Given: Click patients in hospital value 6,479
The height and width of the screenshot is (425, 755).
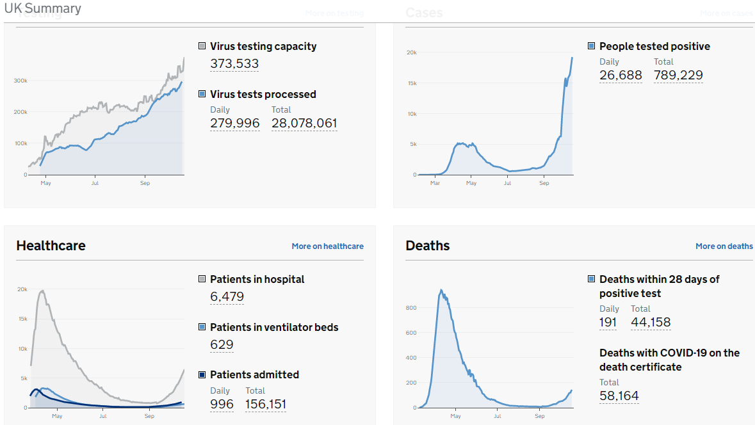Looking at the screenshot, I should pos(227,296).
